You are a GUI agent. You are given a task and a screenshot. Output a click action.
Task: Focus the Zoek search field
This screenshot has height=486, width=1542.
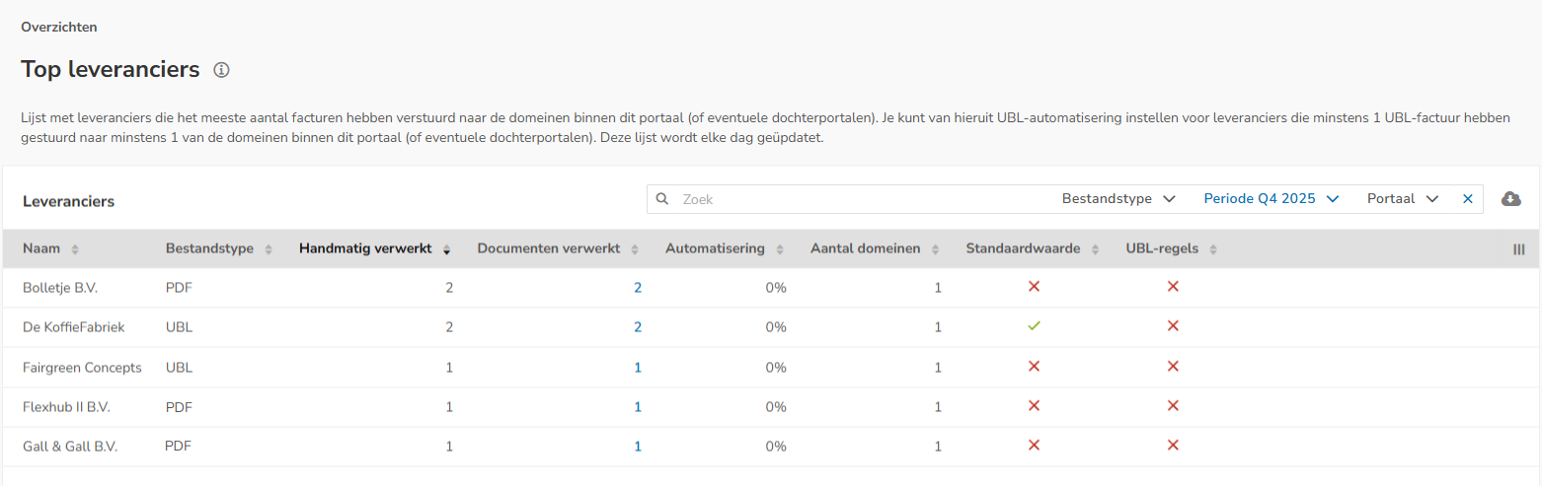[859, 199]
